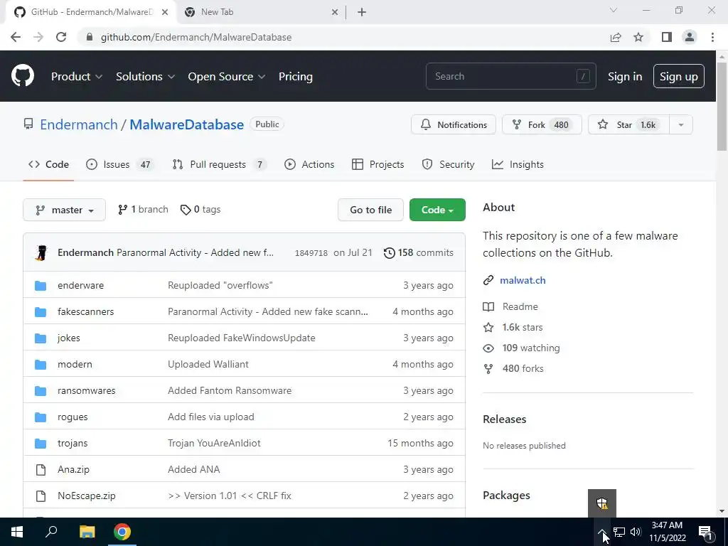
Task: Click the Sign up button
Action: [x=679, y=77]
